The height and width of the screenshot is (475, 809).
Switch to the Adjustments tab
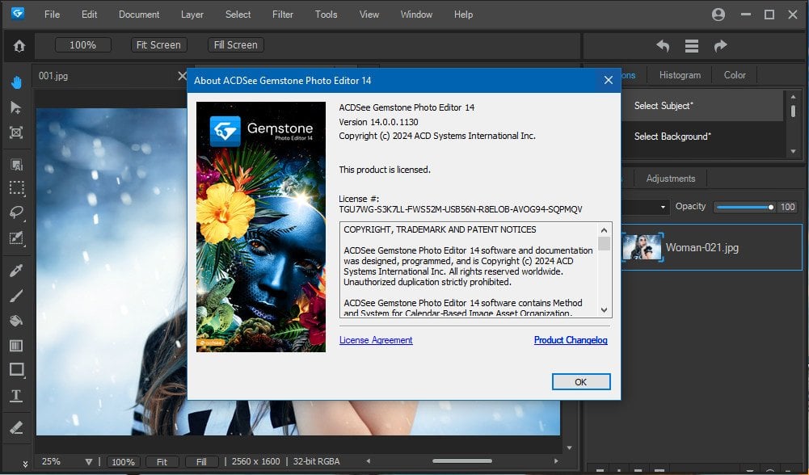670,179
